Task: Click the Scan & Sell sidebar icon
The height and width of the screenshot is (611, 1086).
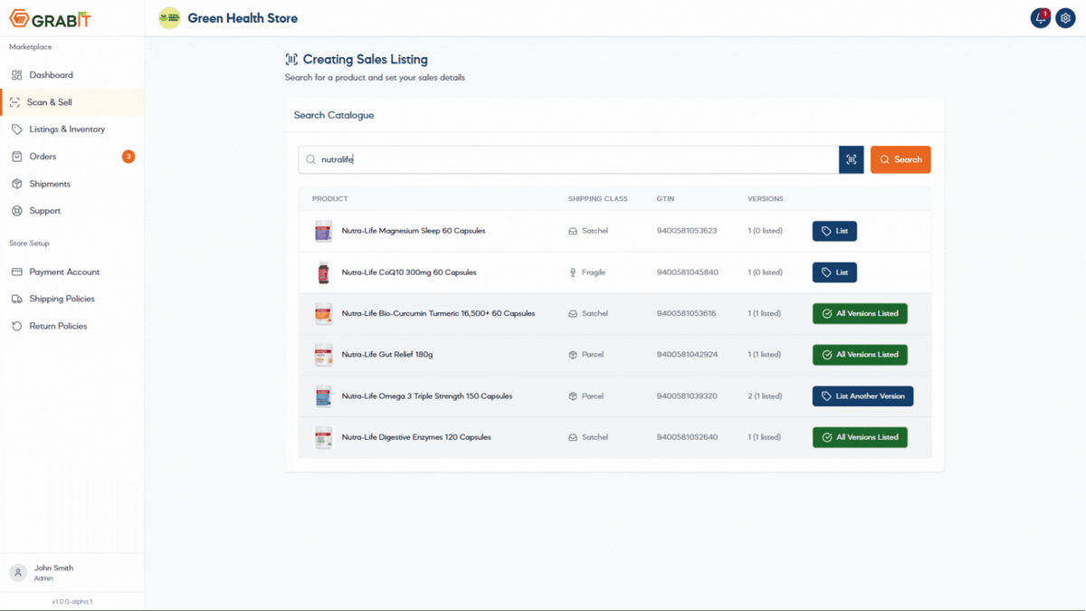Action: point(14,102)
